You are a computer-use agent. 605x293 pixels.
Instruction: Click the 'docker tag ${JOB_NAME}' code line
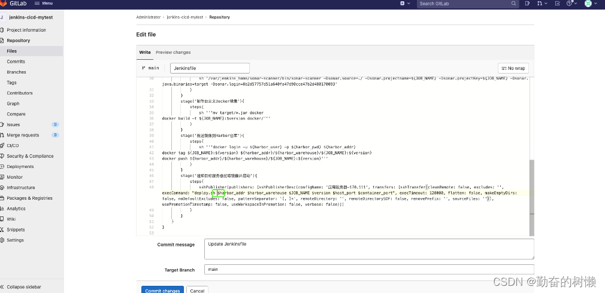point(267,153)
